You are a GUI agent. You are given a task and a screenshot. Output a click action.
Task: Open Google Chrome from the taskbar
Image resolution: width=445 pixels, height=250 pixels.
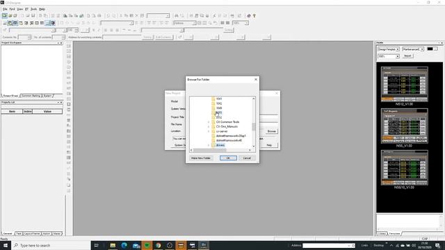(158, 245)
